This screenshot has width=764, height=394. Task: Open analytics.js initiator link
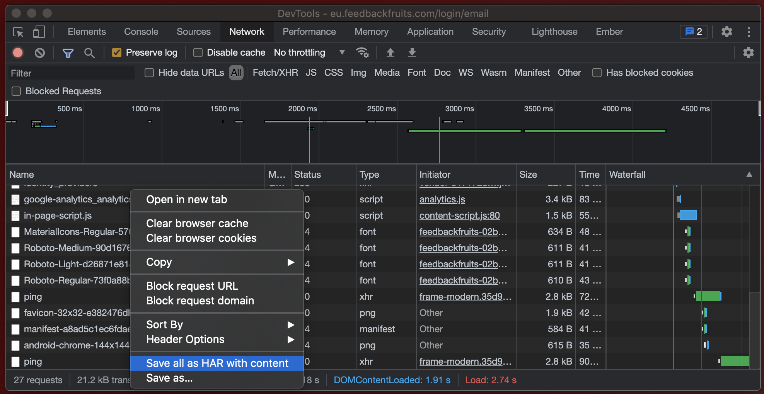click(442, 199)
